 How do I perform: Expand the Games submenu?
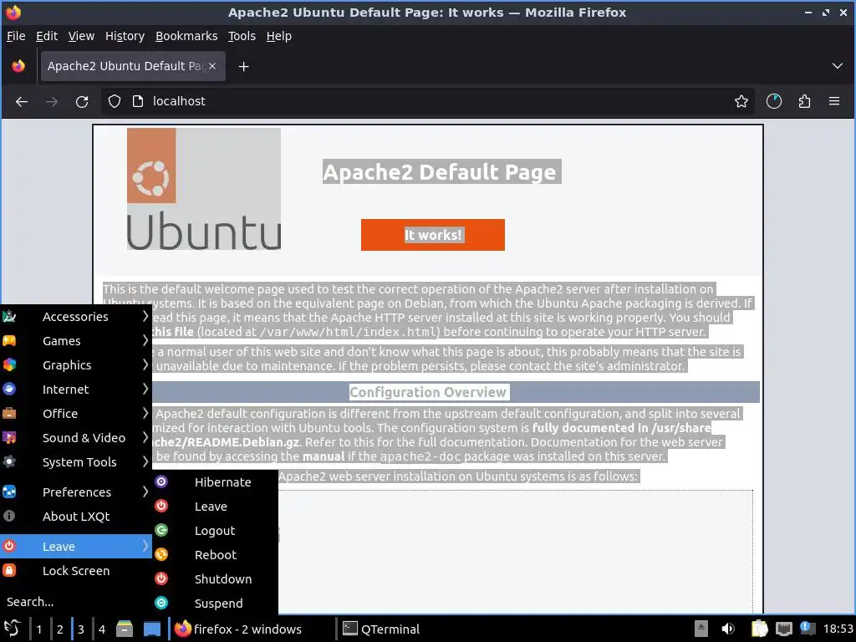[76, 341]
